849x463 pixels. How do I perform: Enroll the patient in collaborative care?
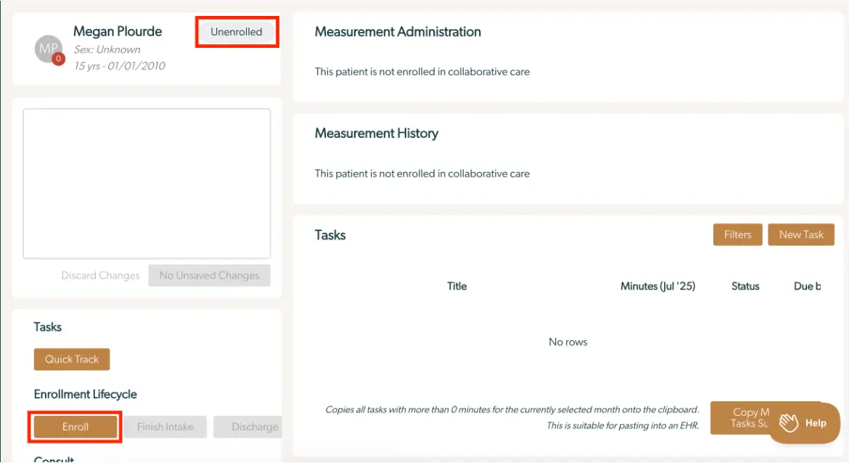tap(74, 427)
